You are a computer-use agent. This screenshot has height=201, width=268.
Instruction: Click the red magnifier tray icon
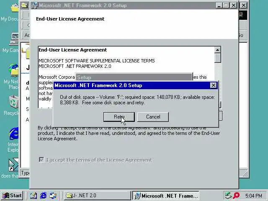tap(236, 196)
